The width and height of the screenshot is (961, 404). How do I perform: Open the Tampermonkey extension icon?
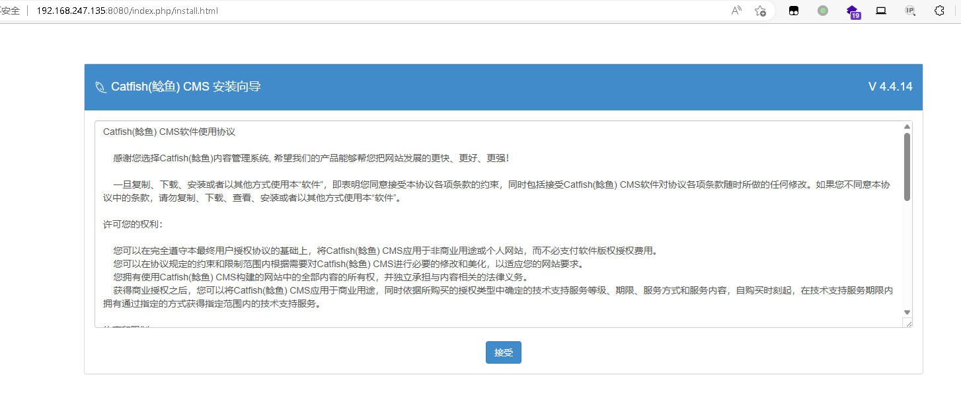pos(793,11)
